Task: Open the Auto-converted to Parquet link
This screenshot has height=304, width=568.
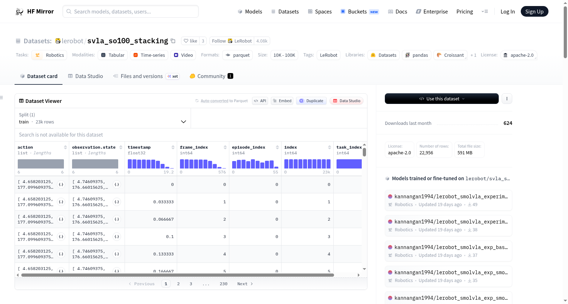Action: [x=224, y=101]
